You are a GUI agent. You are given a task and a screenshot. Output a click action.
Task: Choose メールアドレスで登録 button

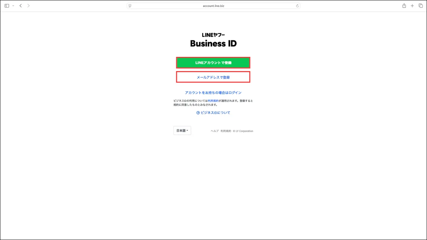click(x=213, y=77)
